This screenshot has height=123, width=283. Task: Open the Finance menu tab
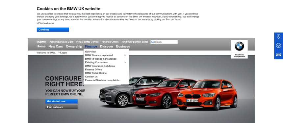[x=91, y=46]
